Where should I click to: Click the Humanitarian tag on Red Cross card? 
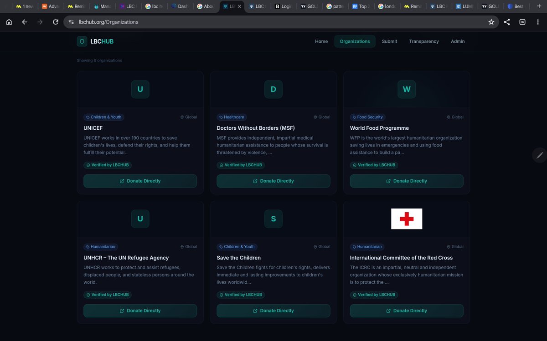(367, 247)
